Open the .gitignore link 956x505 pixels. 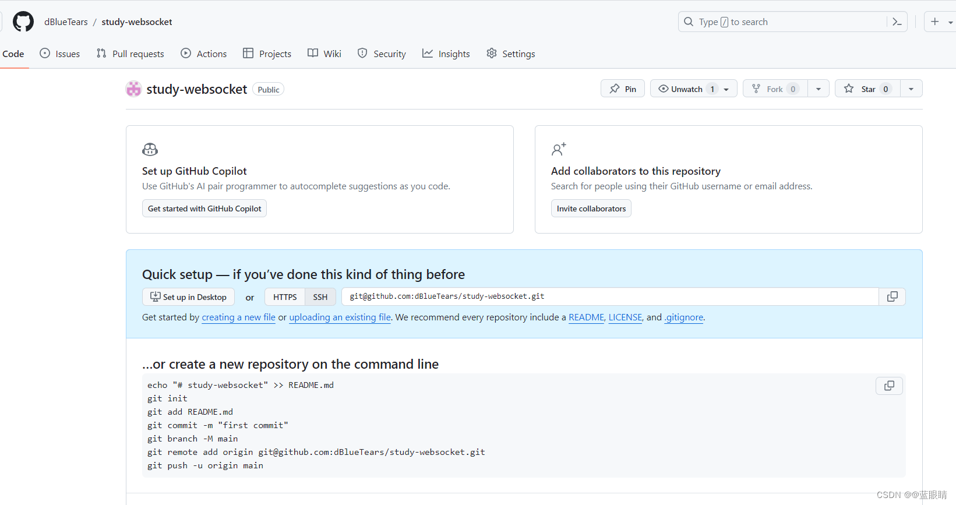684,317
